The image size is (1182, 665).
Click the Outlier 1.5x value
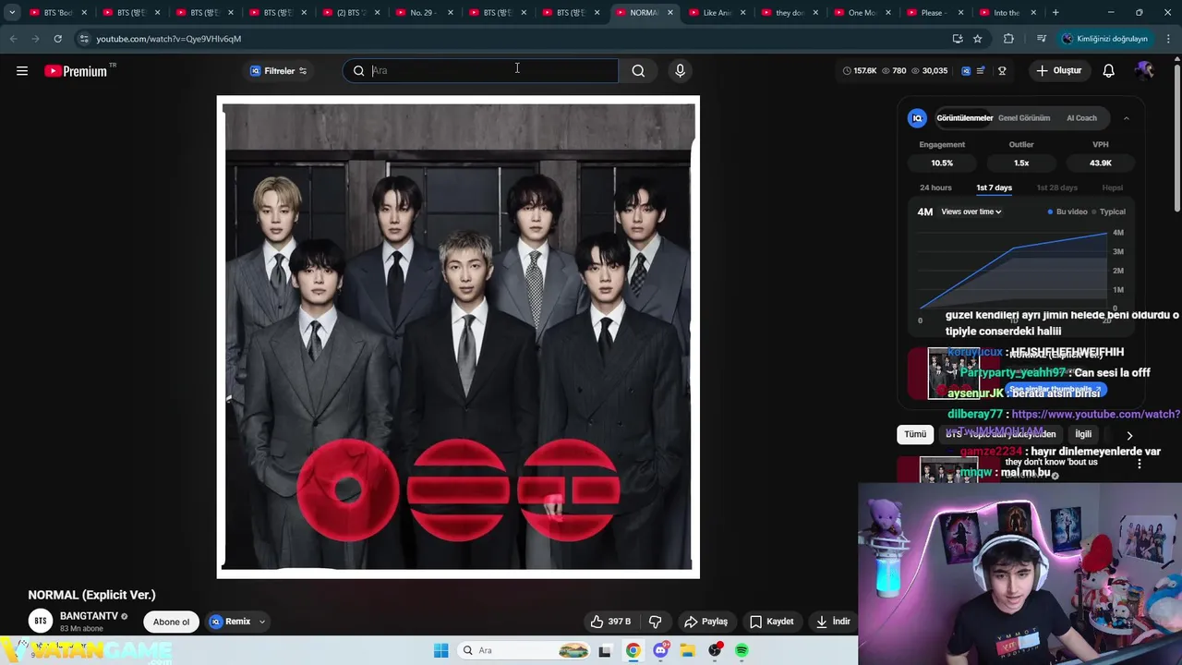[x=1020, y=163]
